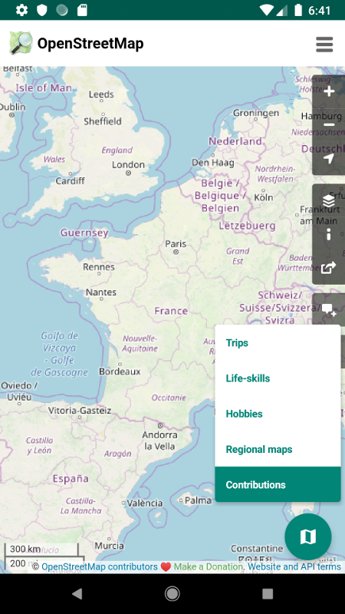
Task: Tap the green floating map button
Action: click(308, 536)
